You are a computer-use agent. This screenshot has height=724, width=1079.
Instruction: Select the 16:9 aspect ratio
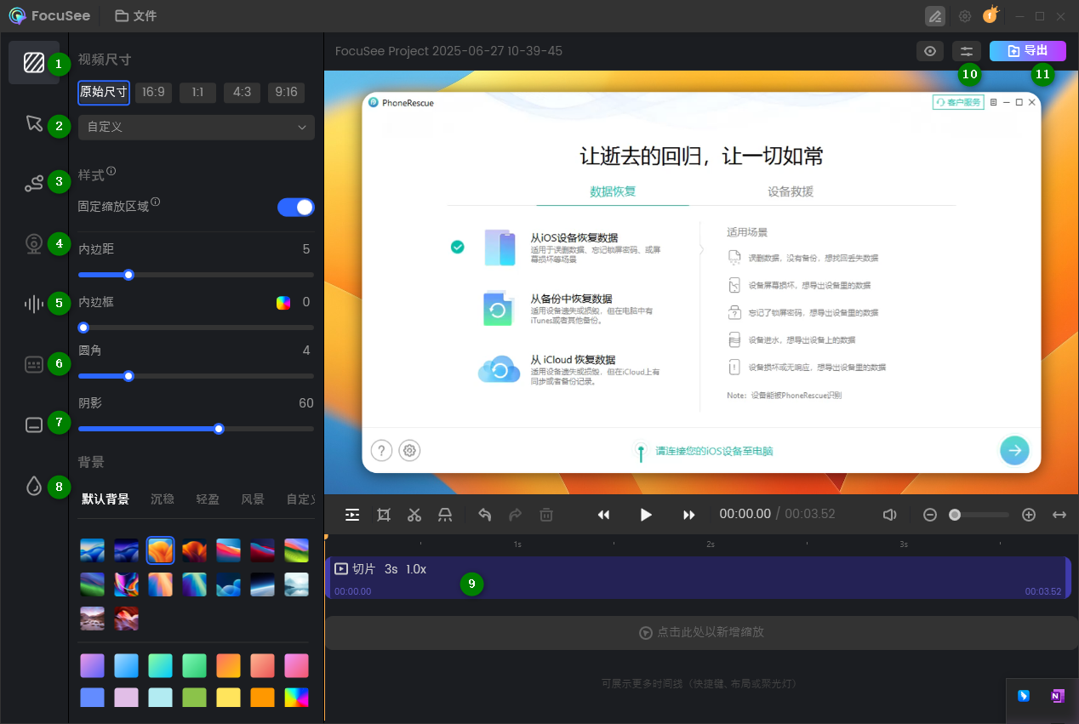(153, 92)
